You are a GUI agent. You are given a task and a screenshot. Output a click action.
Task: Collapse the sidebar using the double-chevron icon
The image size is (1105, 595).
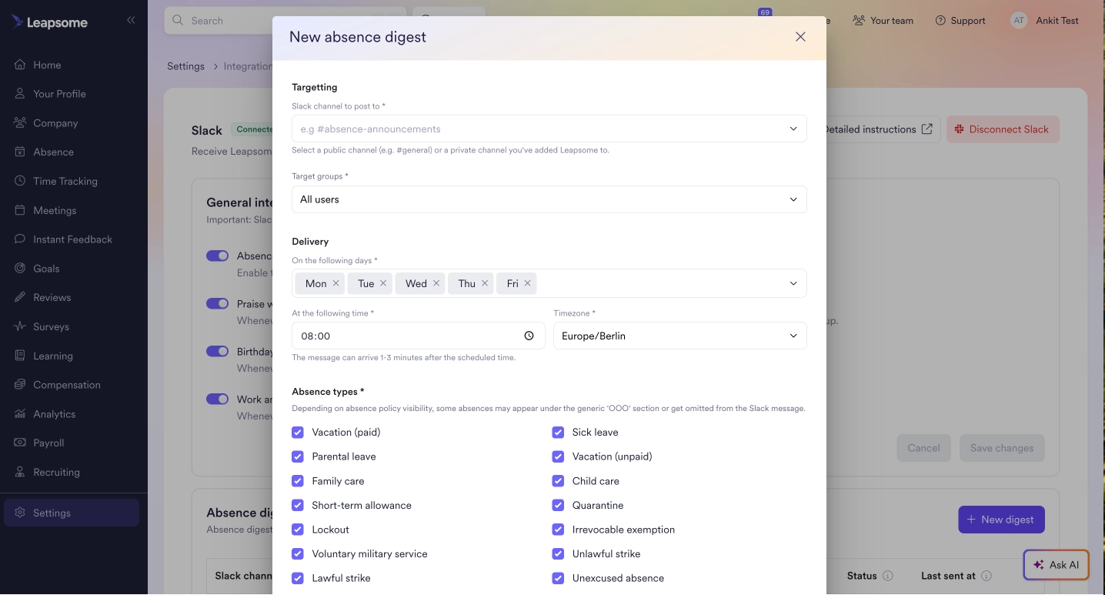point(131,20)
